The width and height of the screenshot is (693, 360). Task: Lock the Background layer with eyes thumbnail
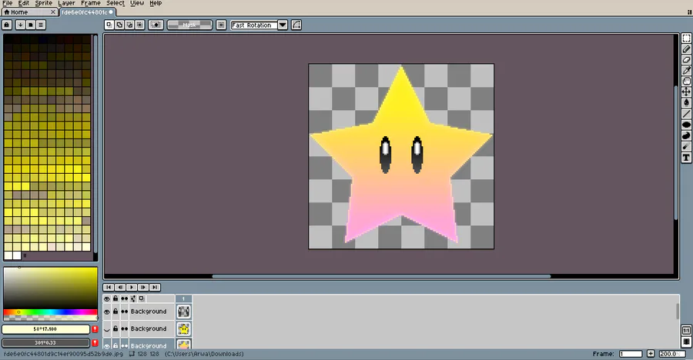coord(115,312)
